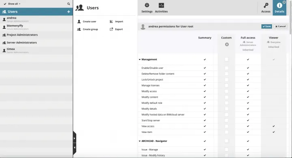The height and width of the screenshot is (158, 292).
Task: Collapse side panel with left arrow handle
Action: (x=74, y=147)
